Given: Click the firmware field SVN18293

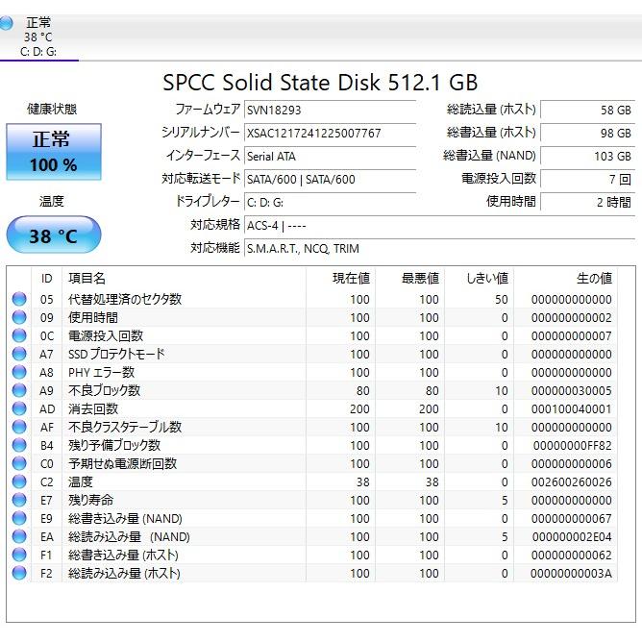Looking at the screenshot, I should point(330,110).
